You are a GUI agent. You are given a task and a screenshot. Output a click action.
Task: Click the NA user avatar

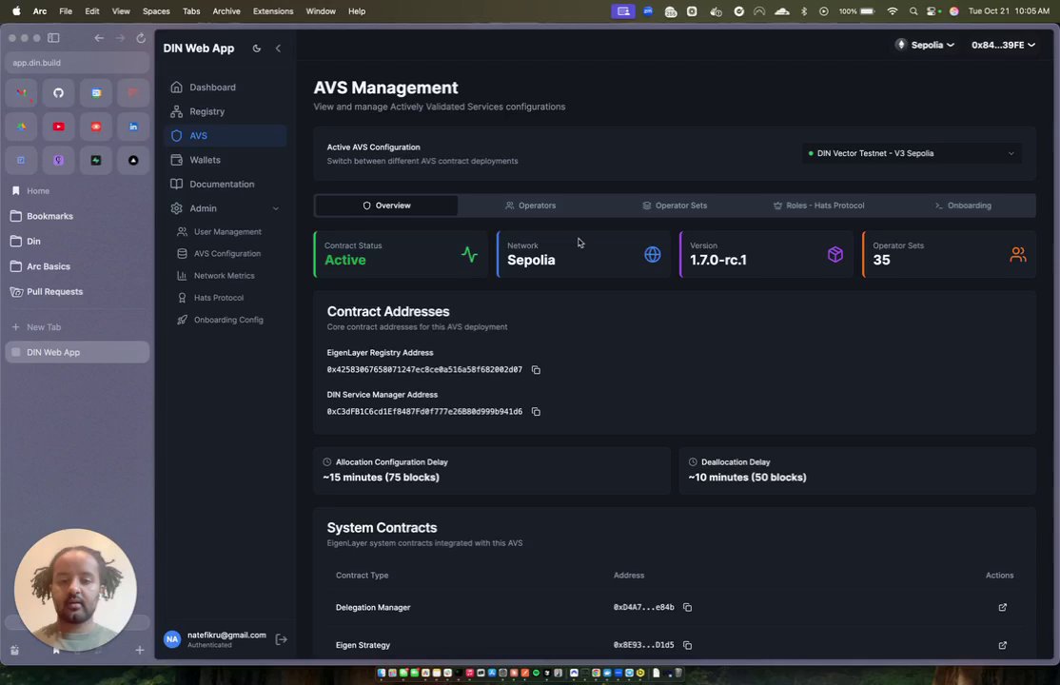pos(172,639)
